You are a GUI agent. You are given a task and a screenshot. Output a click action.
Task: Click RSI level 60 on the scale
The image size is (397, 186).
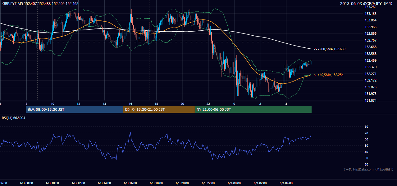pyautogui.click(x=366, y=139)
